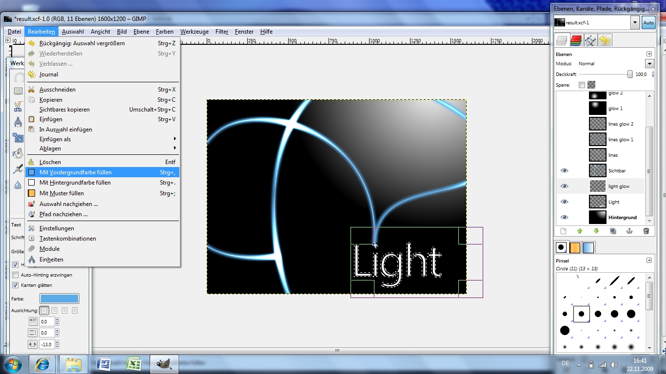Click the network signal icon in the tray

[603, 364]
